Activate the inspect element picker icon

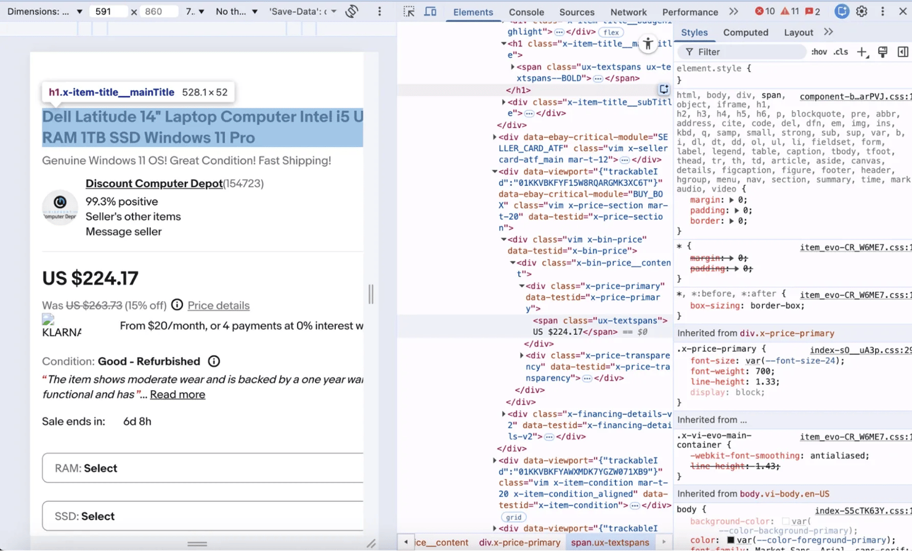point(409,12)
